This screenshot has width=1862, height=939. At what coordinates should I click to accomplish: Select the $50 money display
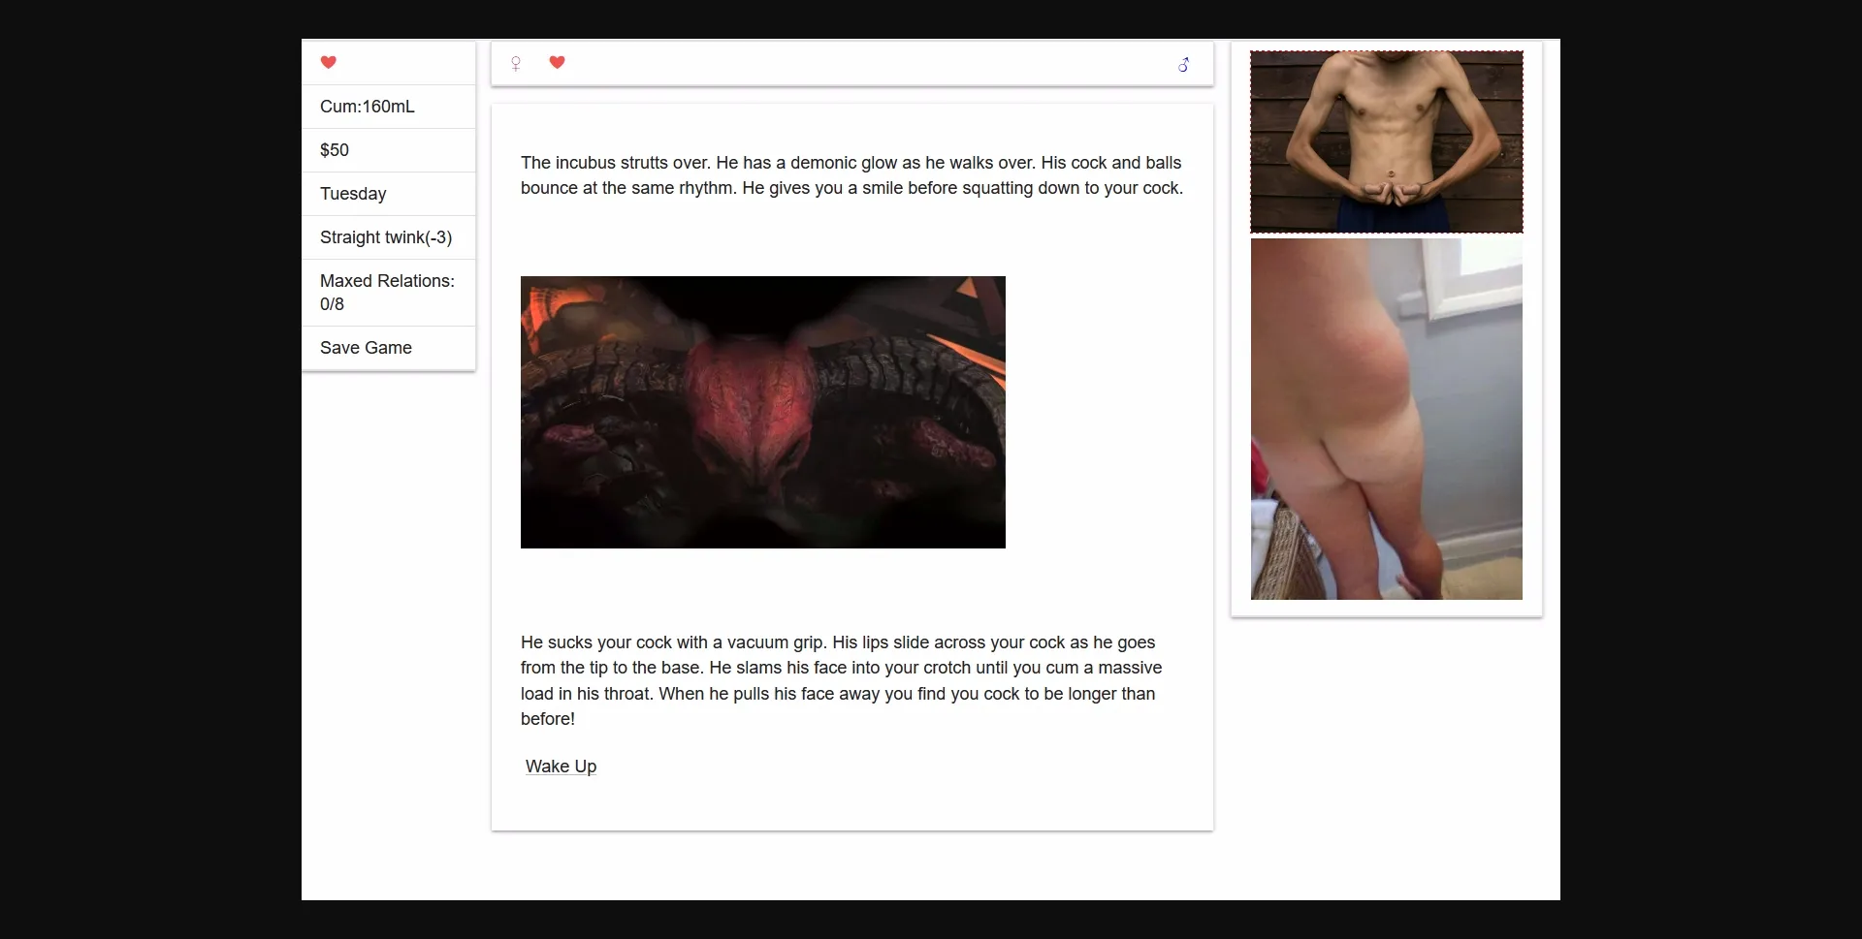click(335, 149)
